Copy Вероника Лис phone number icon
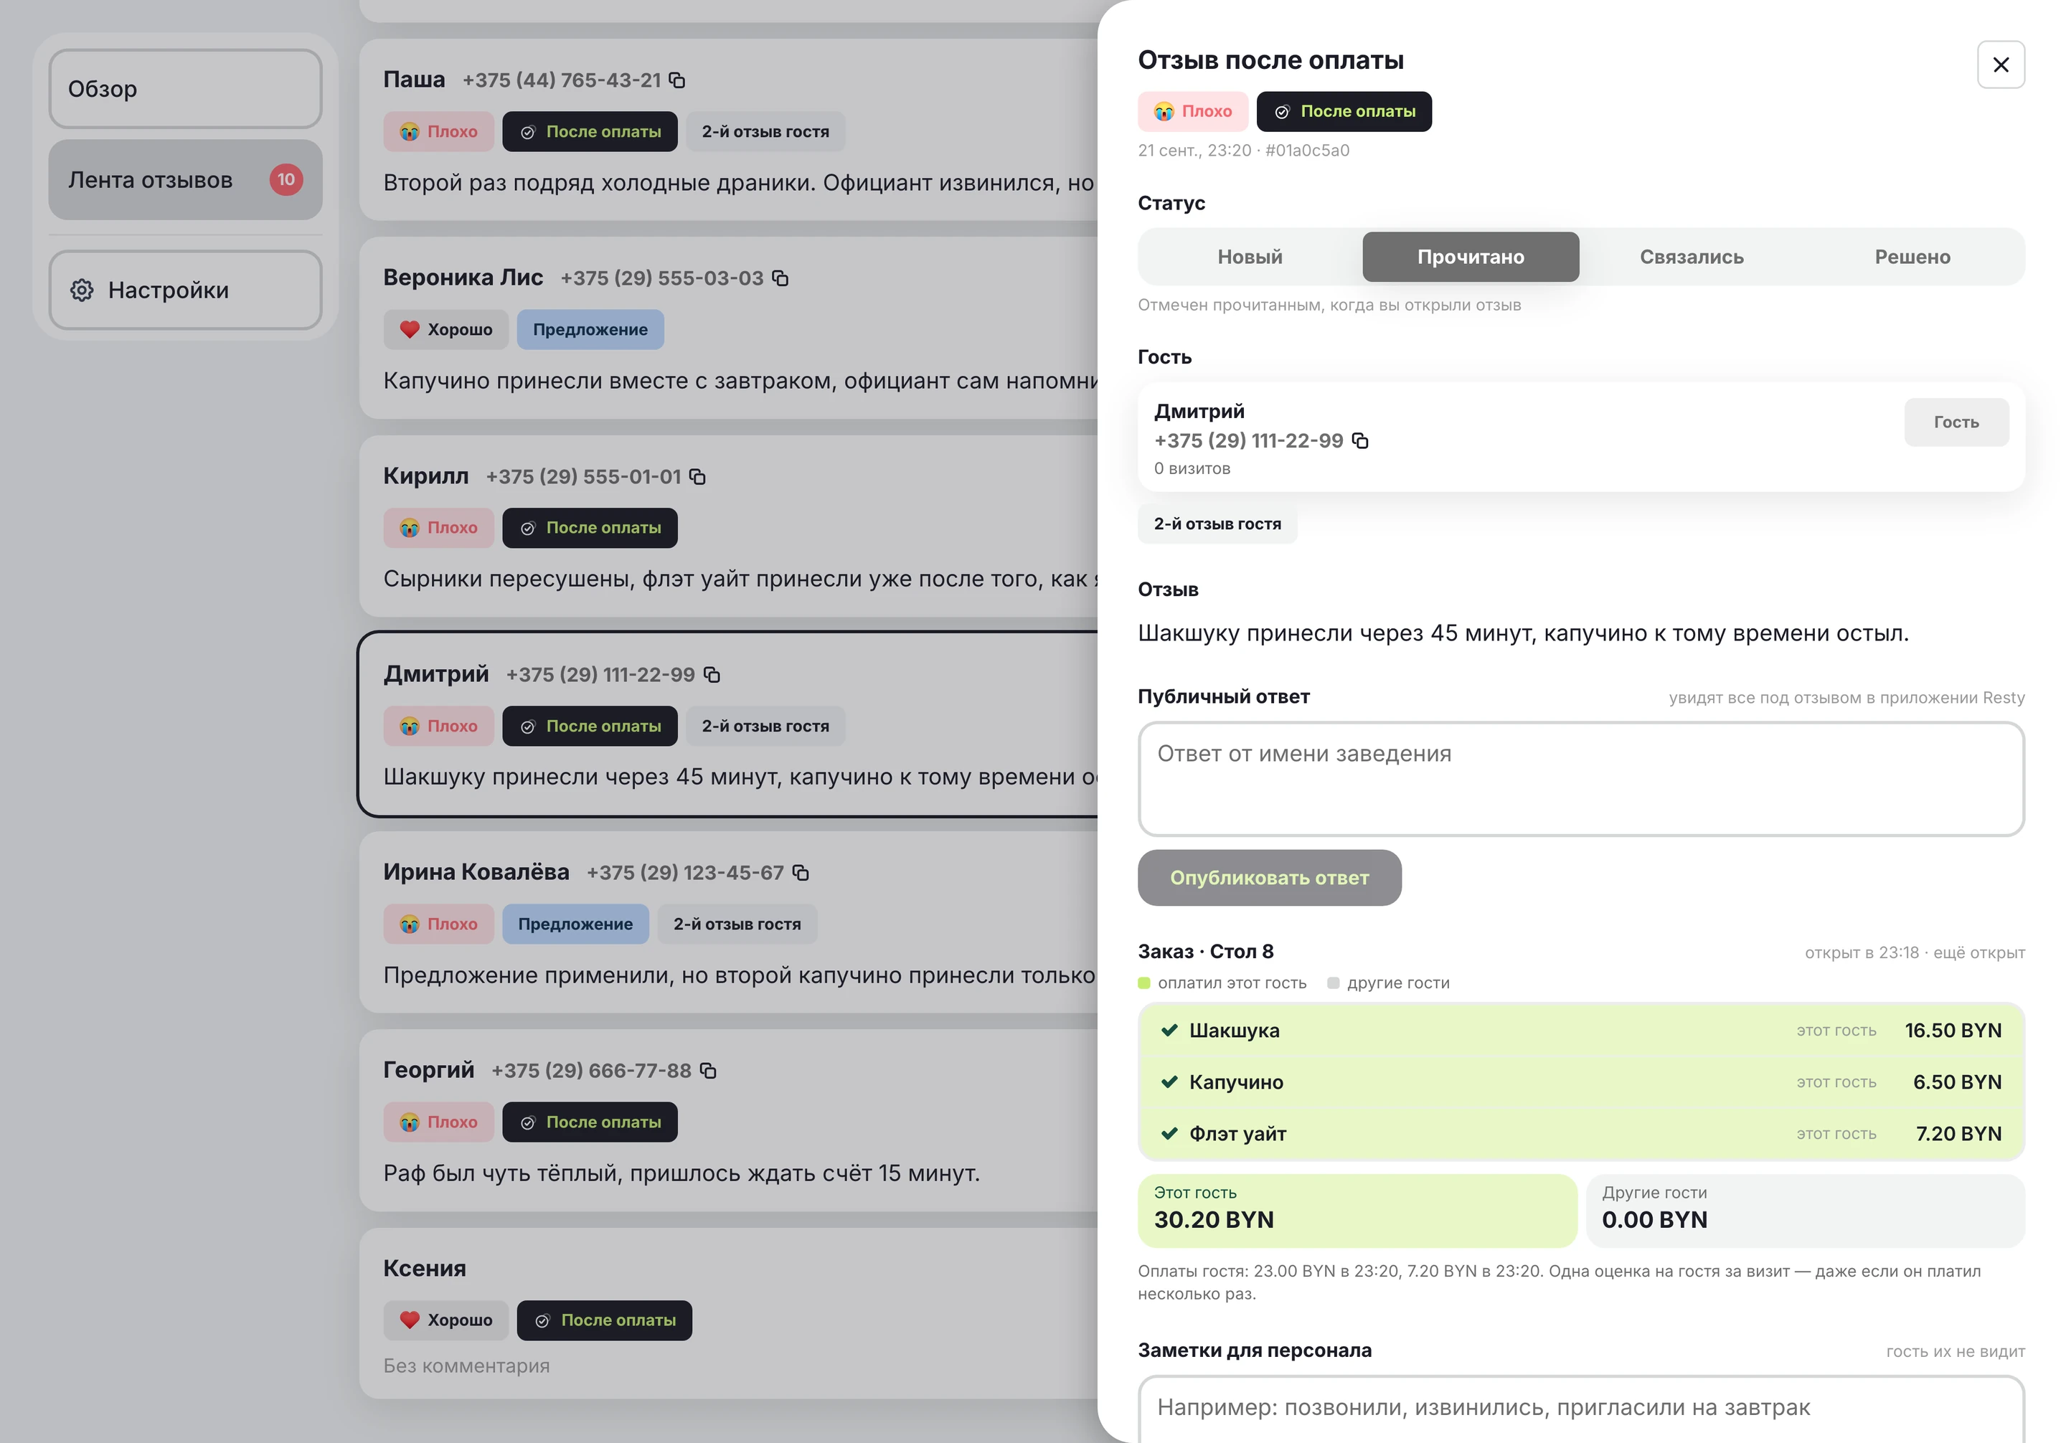Screen dimensions: 2066x1443 coord(780,278)
